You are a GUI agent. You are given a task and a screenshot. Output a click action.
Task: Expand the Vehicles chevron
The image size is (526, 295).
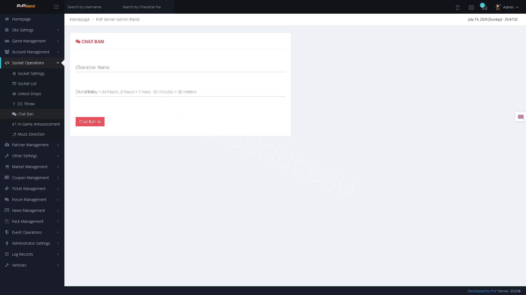point(58,265)
